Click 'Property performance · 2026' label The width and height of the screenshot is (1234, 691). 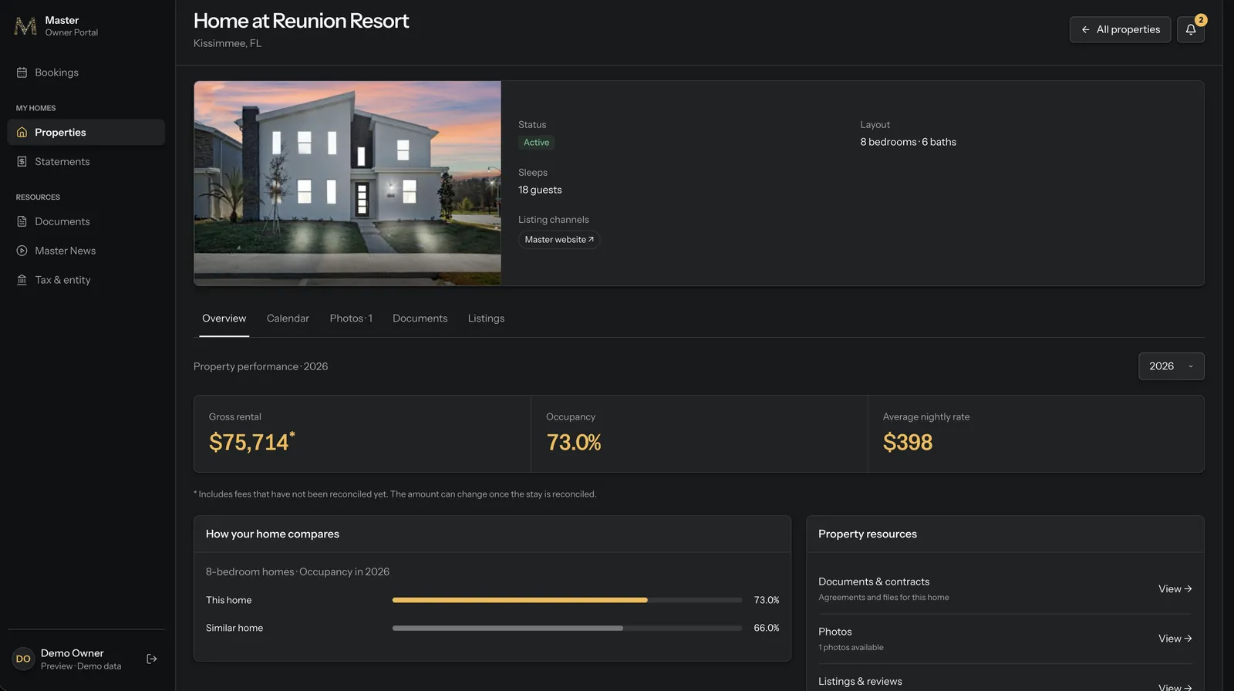click(x=261, y=366)
